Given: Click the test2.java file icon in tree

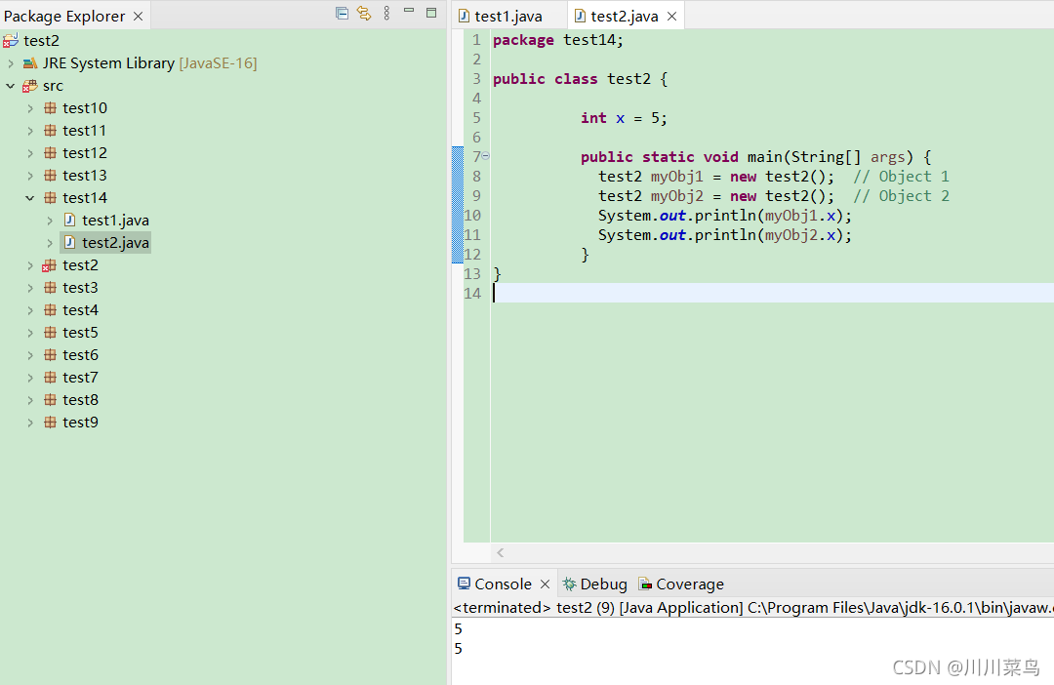Looking at the screenshot, I should [69, 243].
